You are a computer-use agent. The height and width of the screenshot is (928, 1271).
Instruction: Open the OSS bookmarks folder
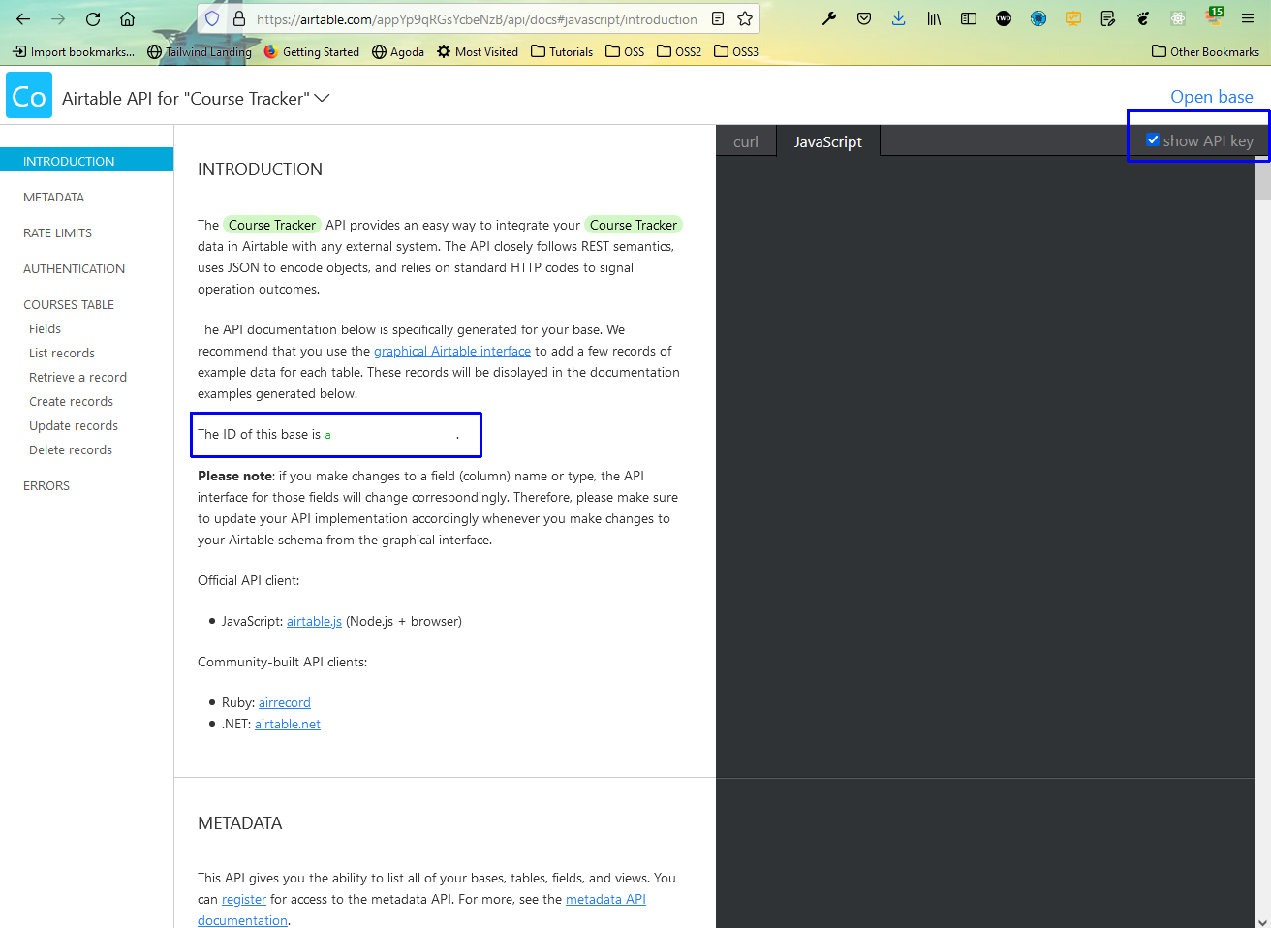[x=625, y=51]
